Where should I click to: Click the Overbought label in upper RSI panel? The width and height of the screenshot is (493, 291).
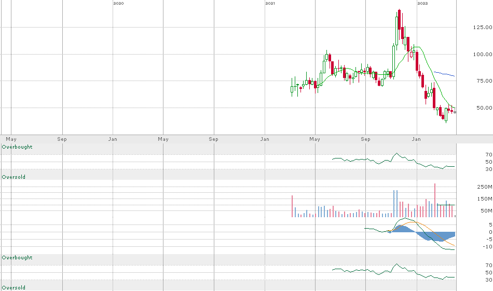click(x=17, y=147)
